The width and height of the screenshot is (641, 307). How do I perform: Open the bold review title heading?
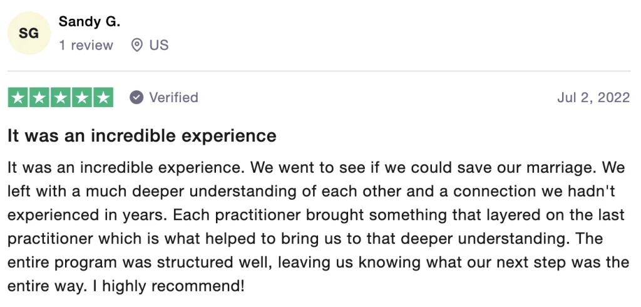[x=142, y=135]
